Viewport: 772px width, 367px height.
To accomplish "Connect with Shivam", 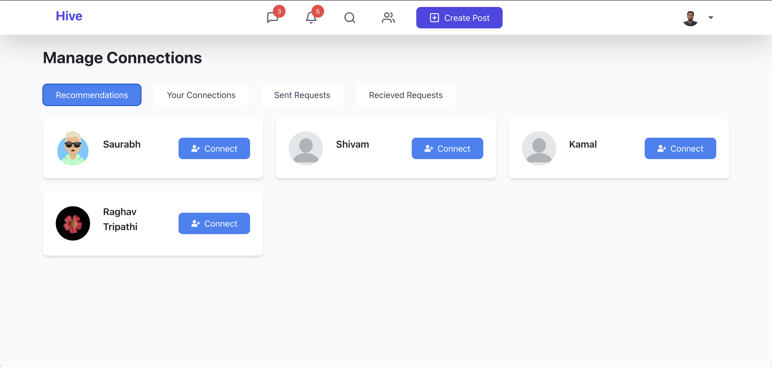I will (x=447, y=148).
